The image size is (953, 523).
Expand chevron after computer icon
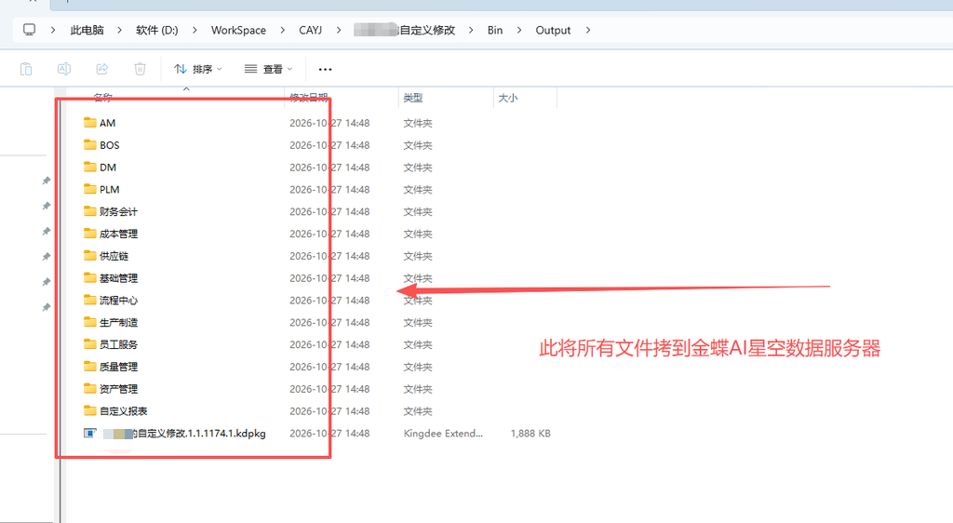53,31
